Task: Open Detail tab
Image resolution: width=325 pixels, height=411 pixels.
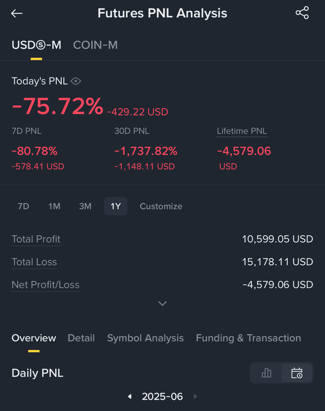Action: [x=81, y=338]
